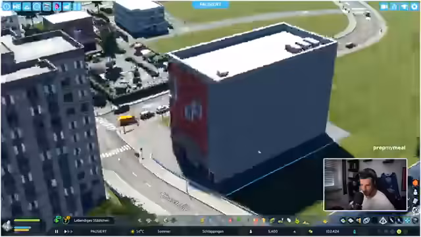Open the camera photo mode icon
The width and height of the screenshot is (421, 237).
point(384,7)
